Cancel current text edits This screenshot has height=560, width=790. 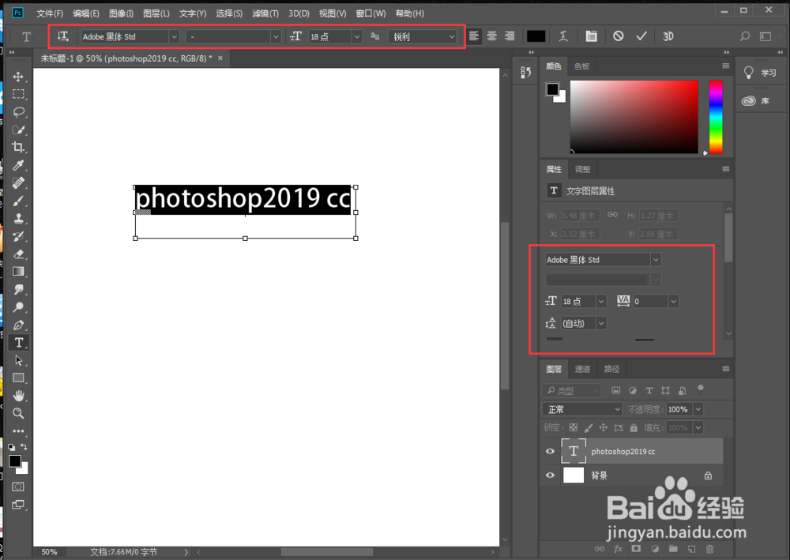619,36
